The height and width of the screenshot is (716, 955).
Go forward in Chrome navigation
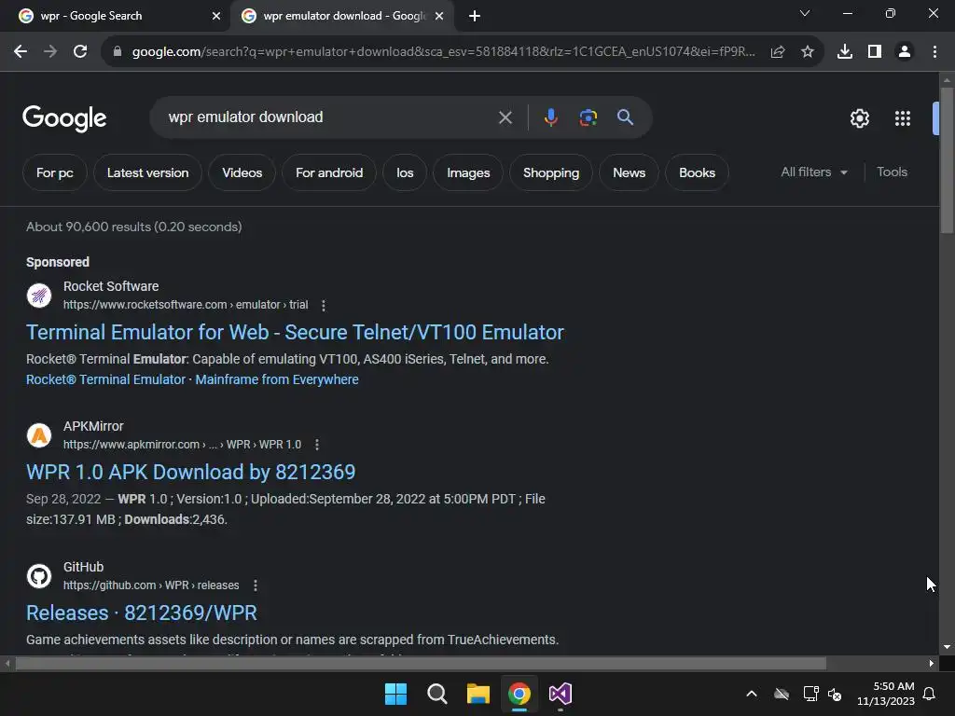click(50, 52)
